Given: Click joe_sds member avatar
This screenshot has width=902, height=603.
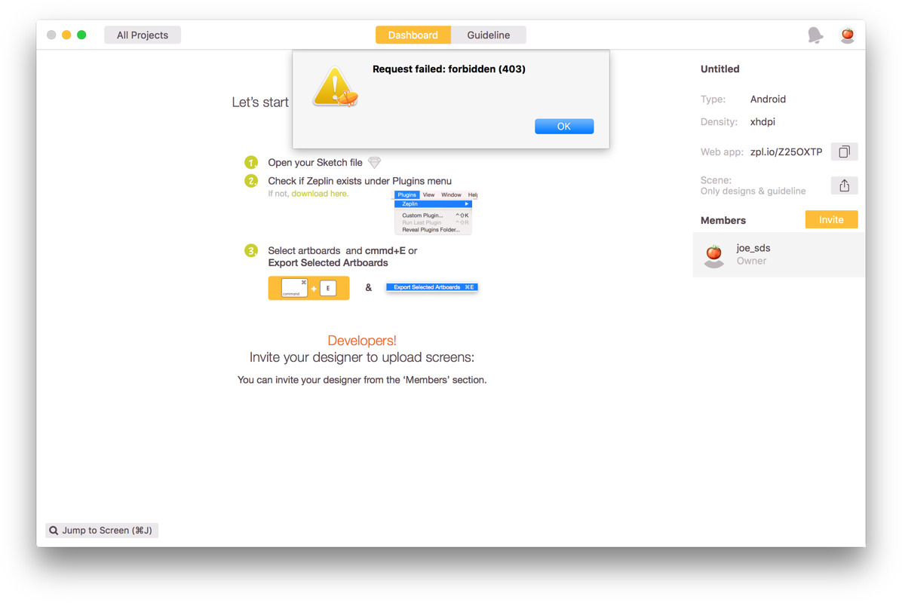Looking at the screenshot, I should point(714,256).
